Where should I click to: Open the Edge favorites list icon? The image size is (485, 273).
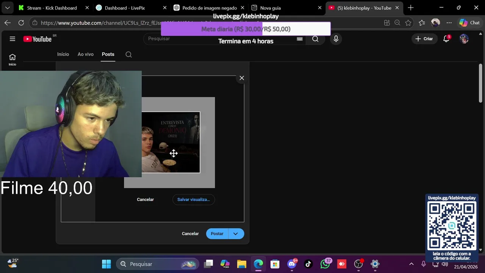422,23
